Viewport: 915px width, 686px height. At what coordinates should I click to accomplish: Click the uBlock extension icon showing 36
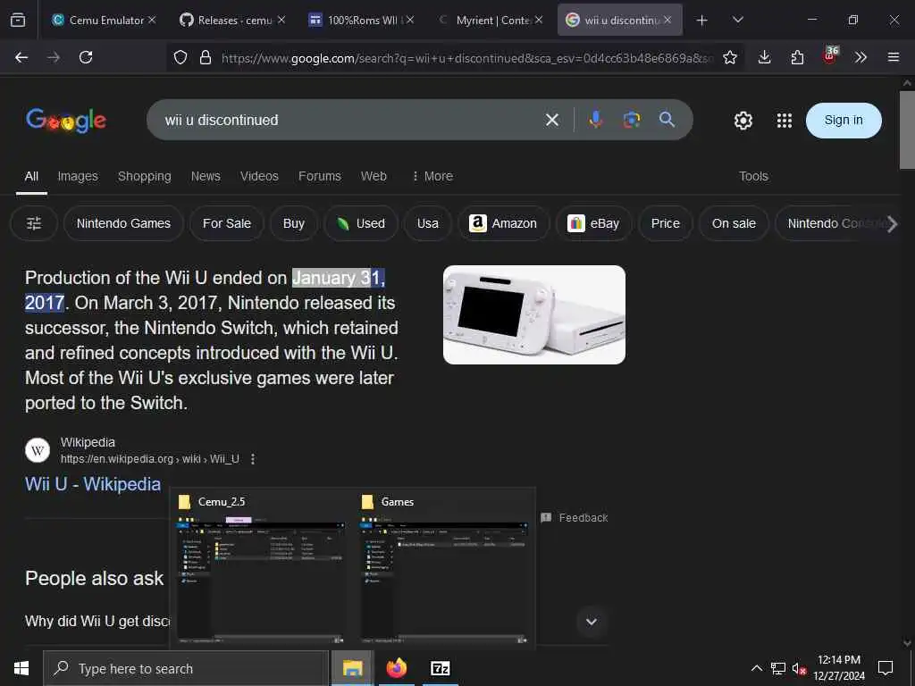(x=830, y=55)
